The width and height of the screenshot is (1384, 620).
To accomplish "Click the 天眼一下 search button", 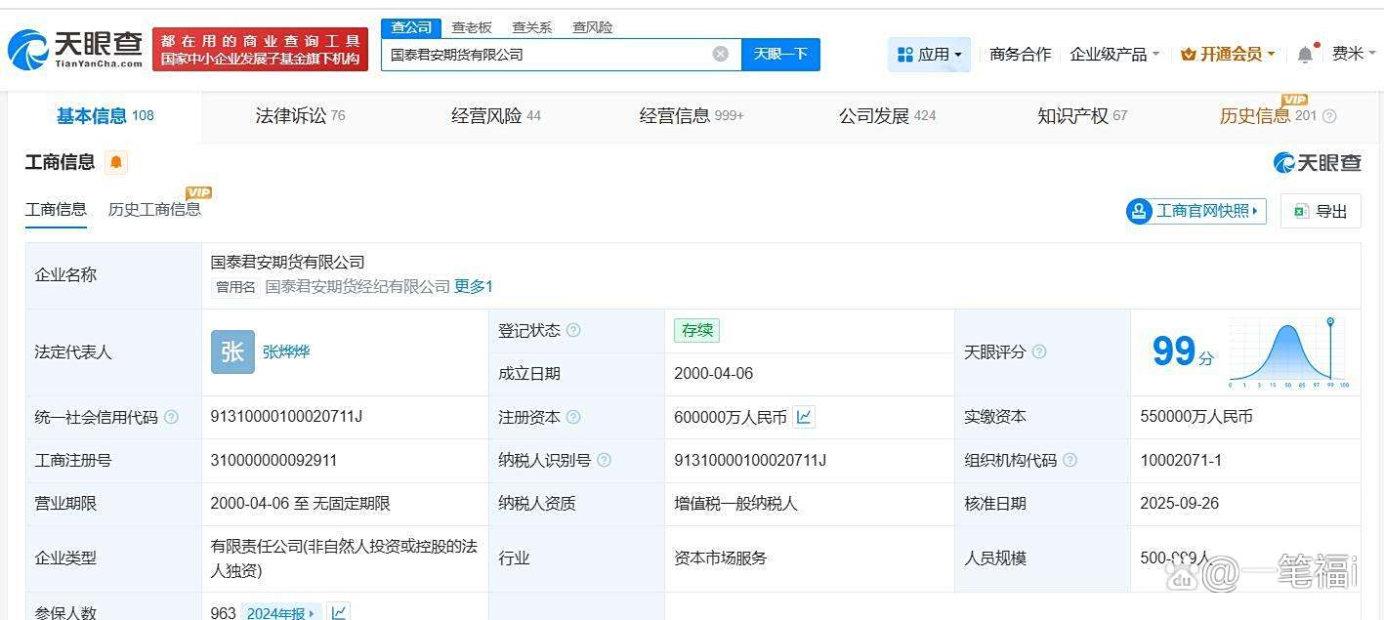I will (780, 54).
